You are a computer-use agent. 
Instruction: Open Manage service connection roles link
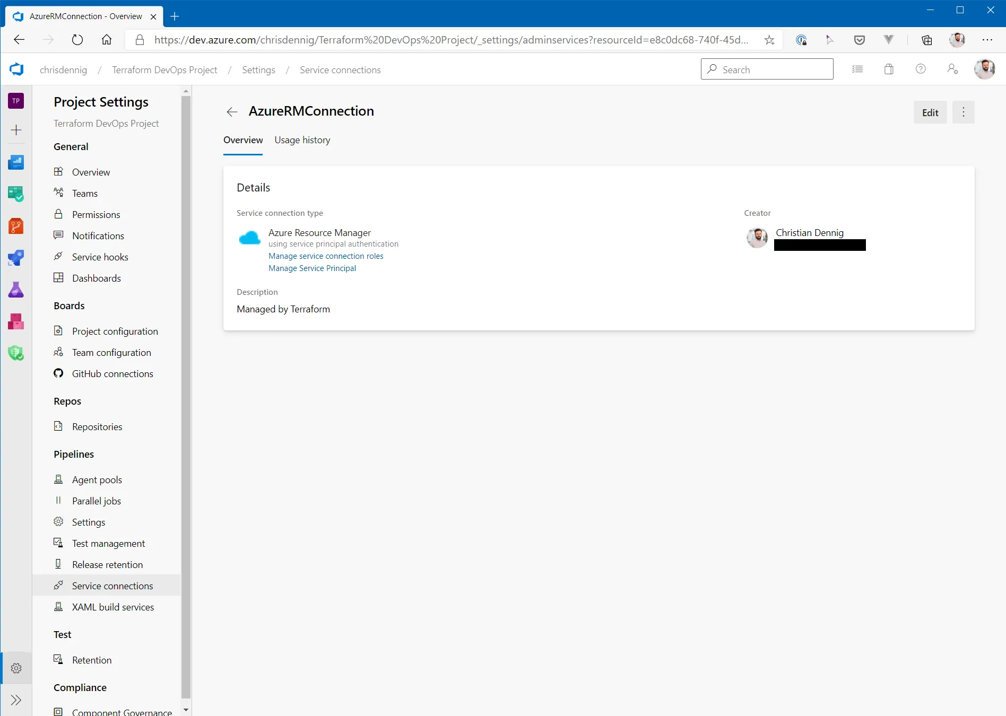click(x=326, y=256)
